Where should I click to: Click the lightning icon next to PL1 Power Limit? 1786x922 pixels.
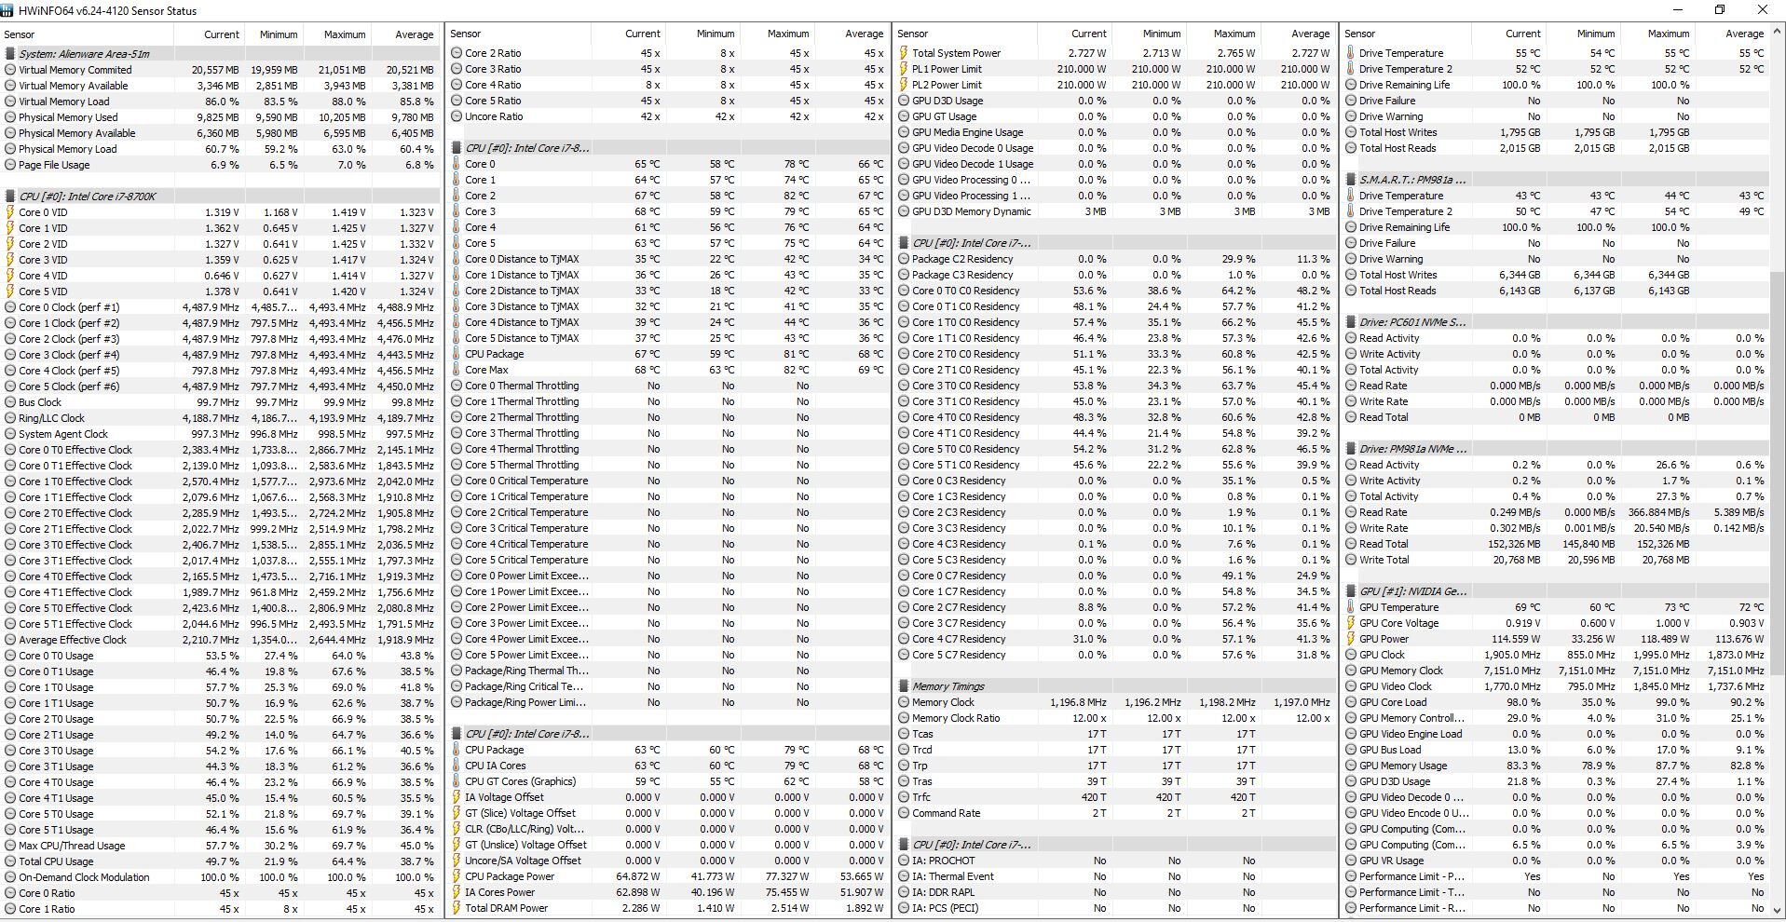904,69
